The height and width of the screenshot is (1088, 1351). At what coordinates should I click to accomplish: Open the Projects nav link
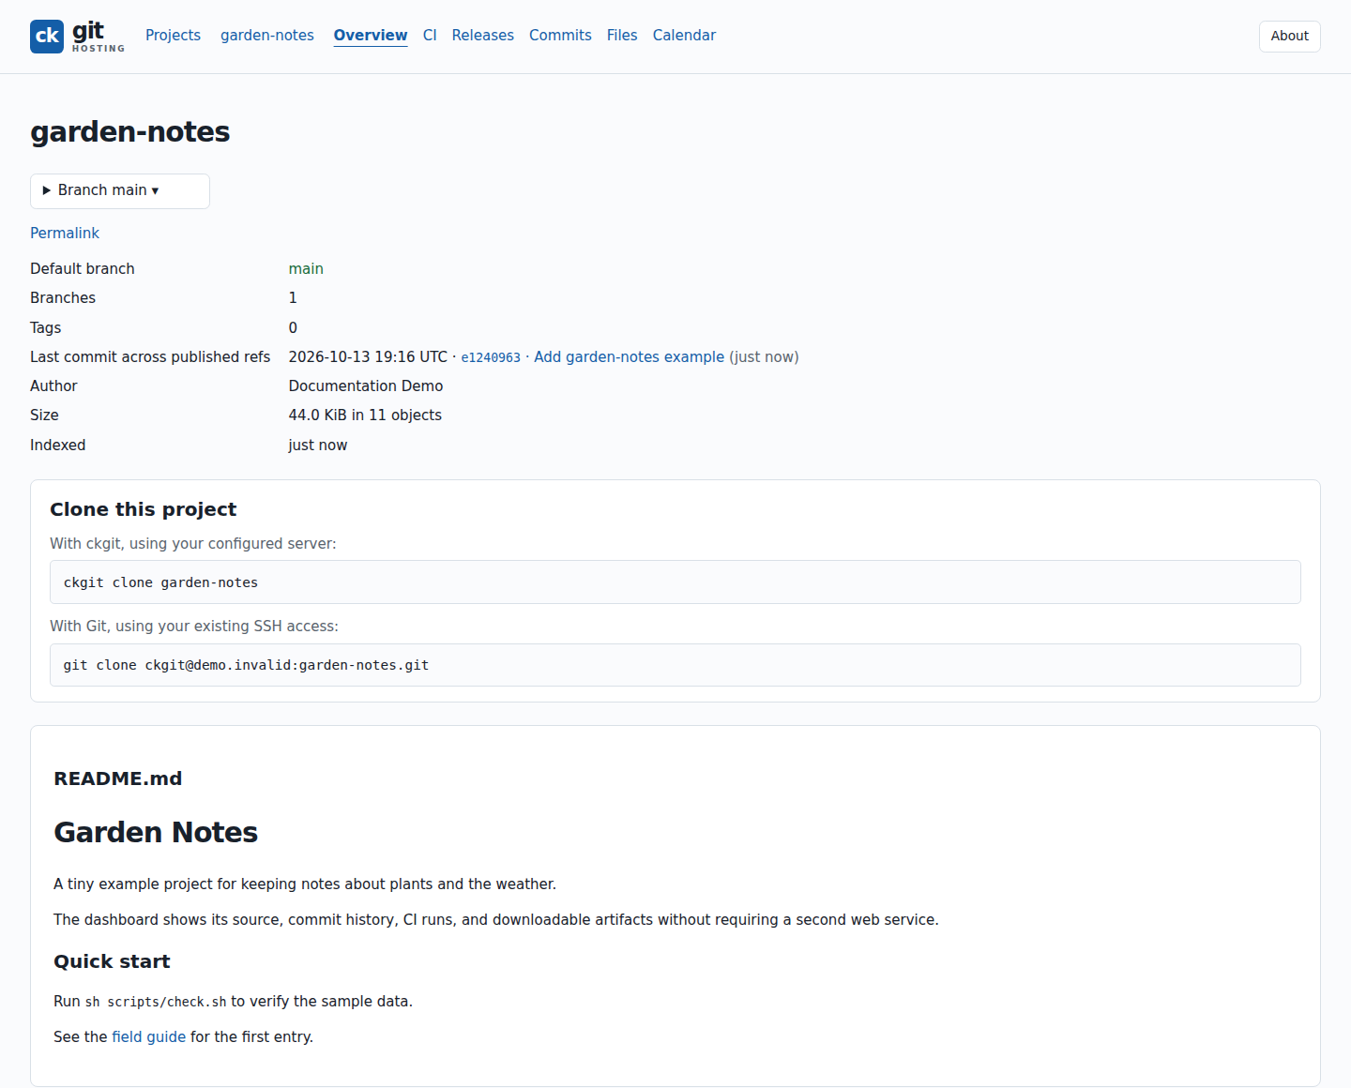click(x=173, y=36)
